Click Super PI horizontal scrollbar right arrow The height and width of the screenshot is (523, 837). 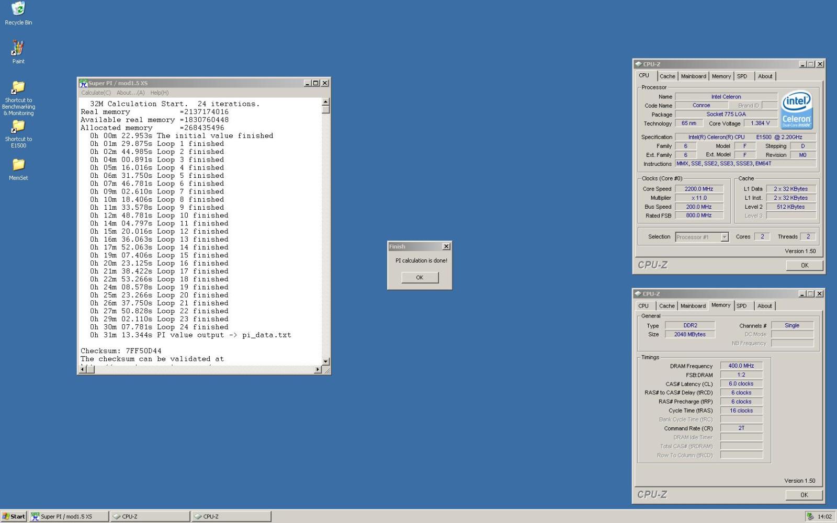coord(318,370)
